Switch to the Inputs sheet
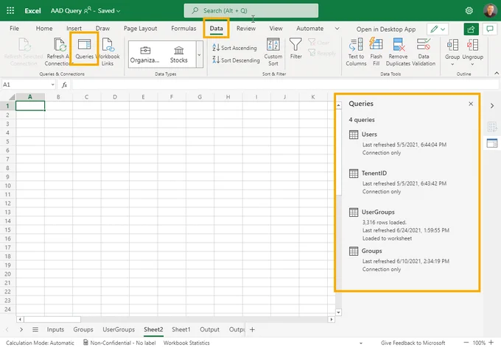Screen dimensions: 501x347 pos(55,329)
